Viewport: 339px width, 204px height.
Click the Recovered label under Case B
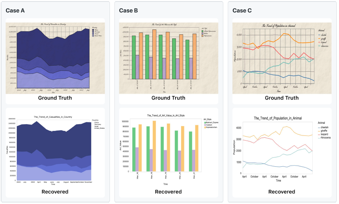(168, 192)
